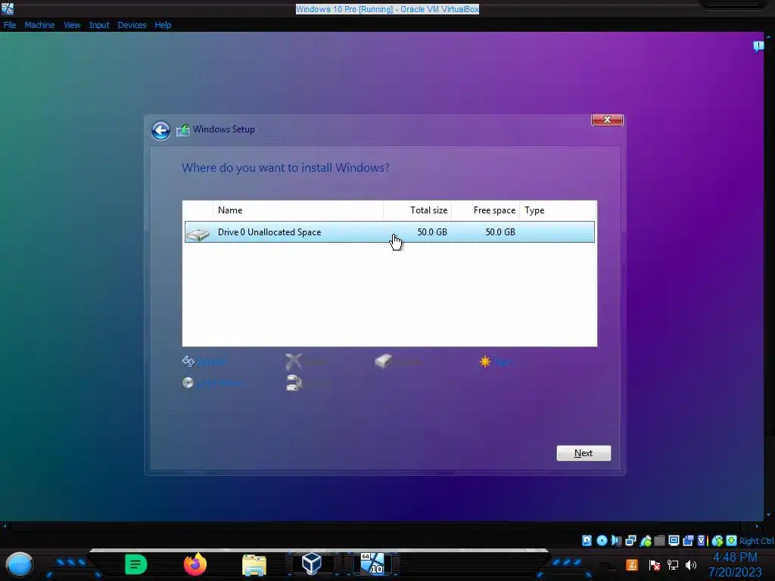The image size is (775, 581).
Task: Click the grayed Format option with eraser icon
Action: [398, 362]
